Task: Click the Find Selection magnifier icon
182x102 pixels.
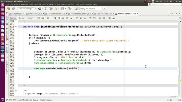Action: (x=55, y=18)
